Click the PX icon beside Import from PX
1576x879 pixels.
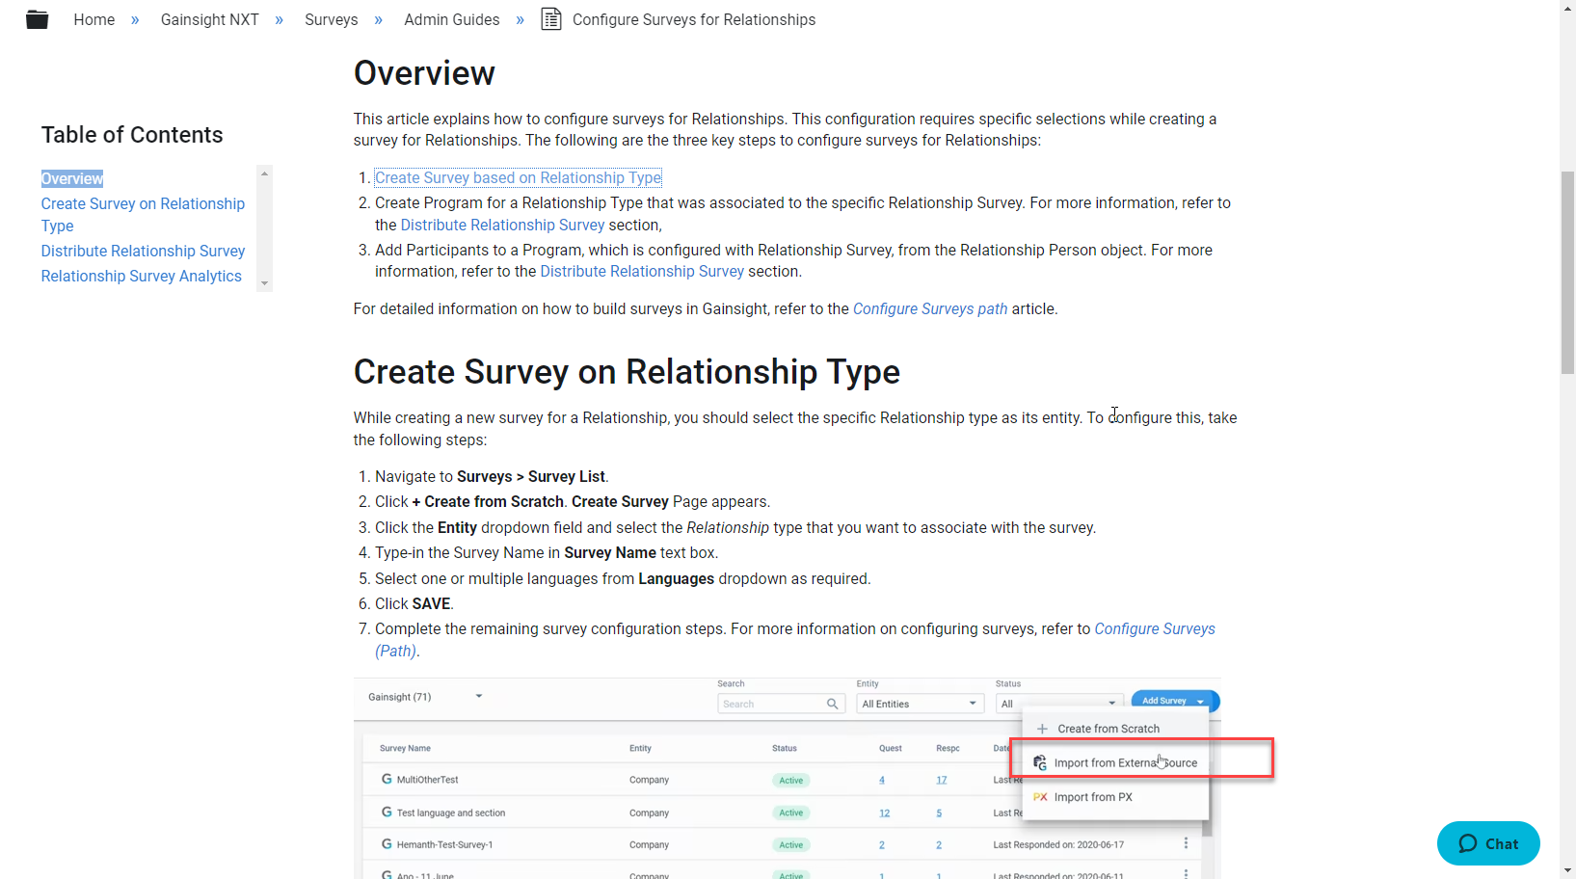[x=1040, y=797]
